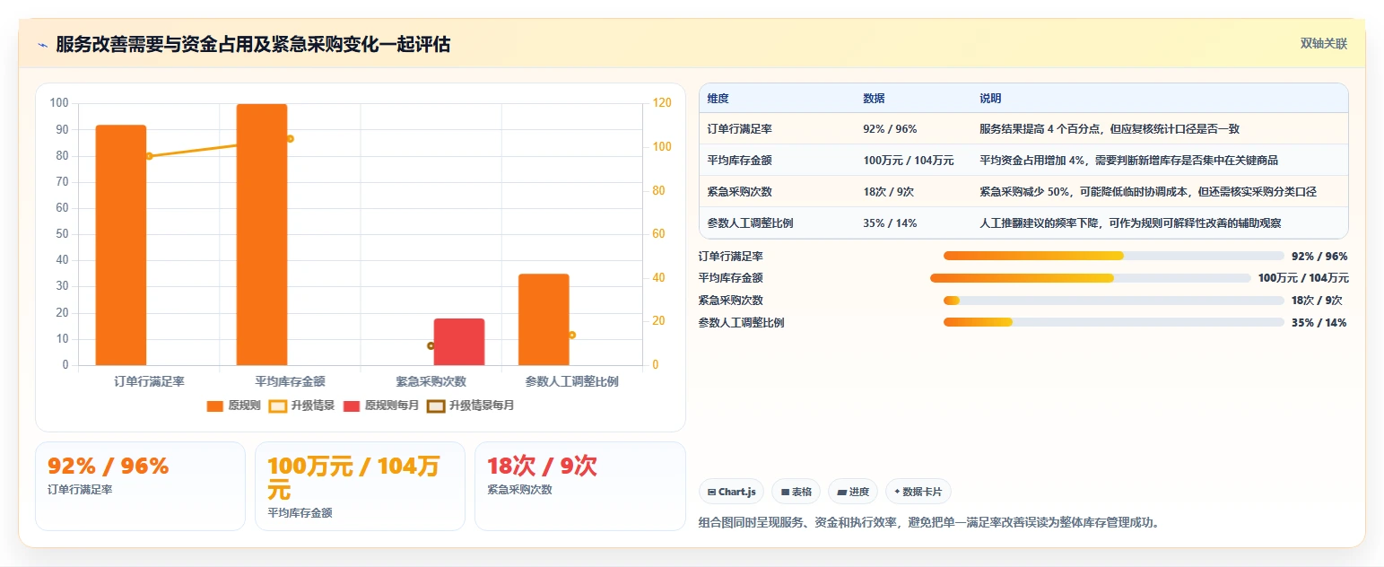This screenshot has width=1384, height=567.
Task: Click the red 紧急采购次数 bar in the chart
Action: pyautogui.click(x=459, y=342)
